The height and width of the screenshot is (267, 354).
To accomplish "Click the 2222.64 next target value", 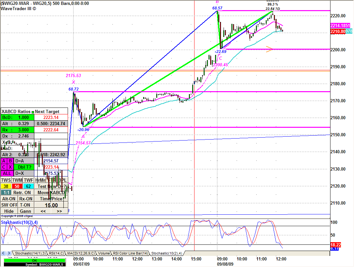I will click(x=51, y=130).
